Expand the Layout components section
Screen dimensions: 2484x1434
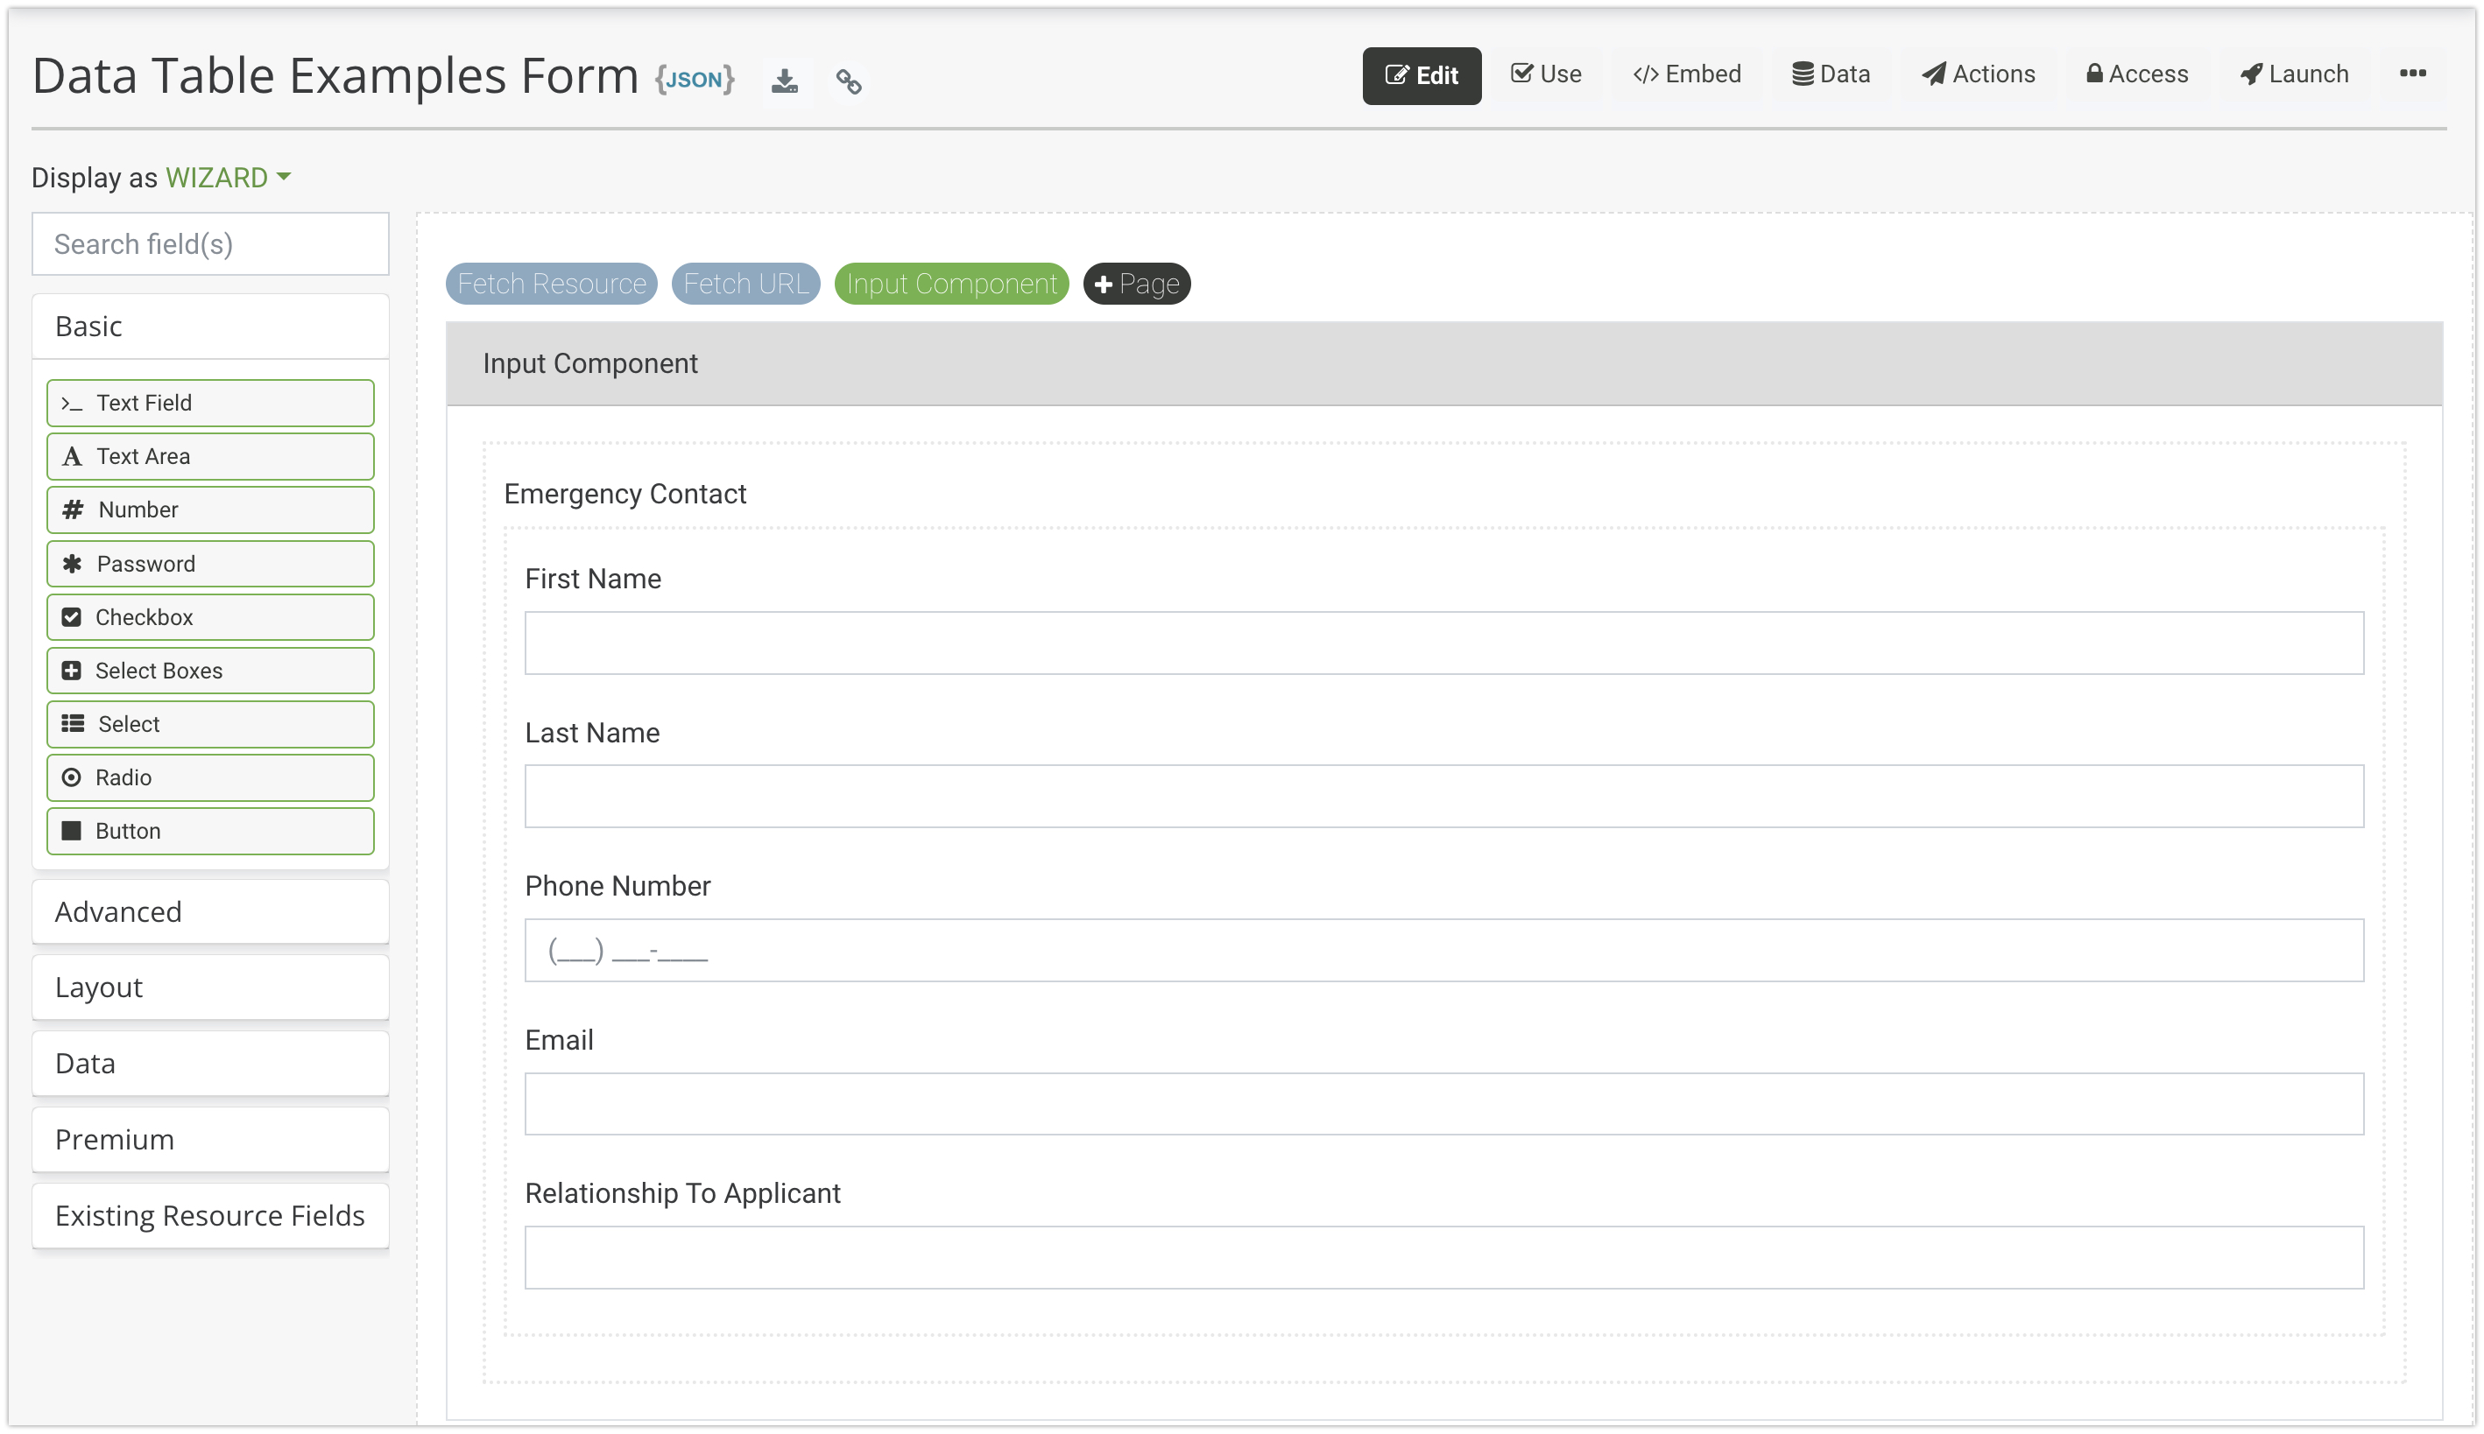[x=210, y=987]
